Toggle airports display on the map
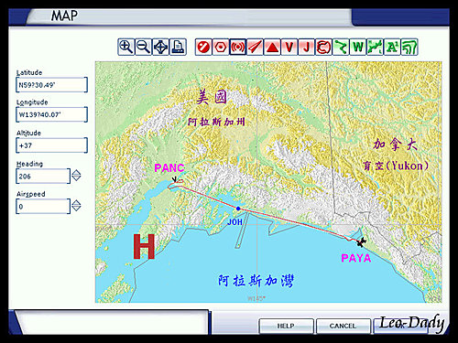The image size is (458, 343). tap(203, 47)
